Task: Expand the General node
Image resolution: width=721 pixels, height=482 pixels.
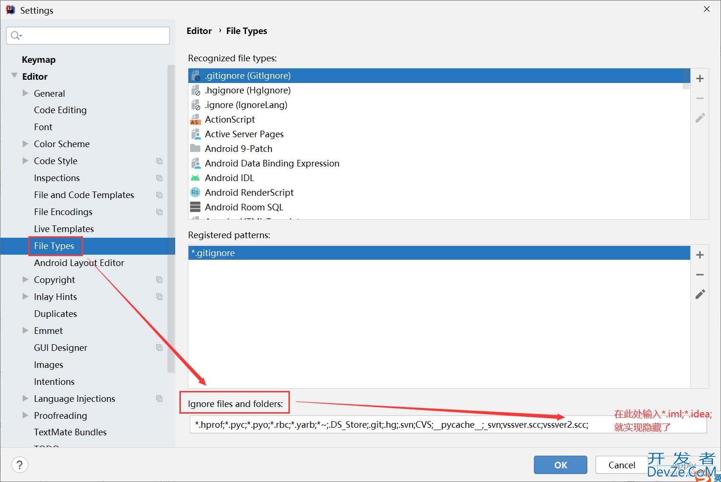Action: click(25, 93)
